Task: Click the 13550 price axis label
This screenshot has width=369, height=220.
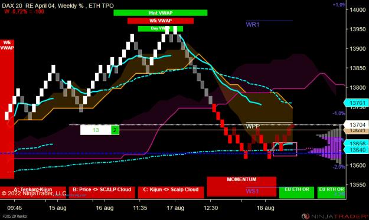Action: [358, 185]
